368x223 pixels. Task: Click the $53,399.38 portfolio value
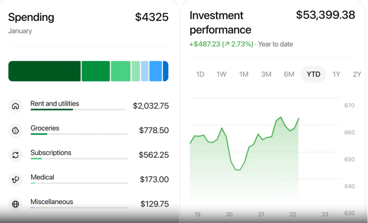coord(325,15)
